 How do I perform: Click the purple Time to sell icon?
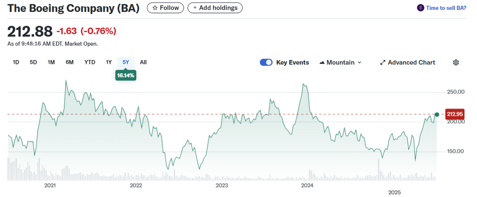point(420,8)
